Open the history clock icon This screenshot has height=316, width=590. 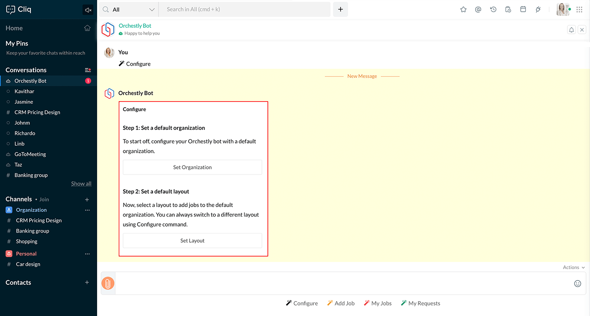tap(493, 10)
